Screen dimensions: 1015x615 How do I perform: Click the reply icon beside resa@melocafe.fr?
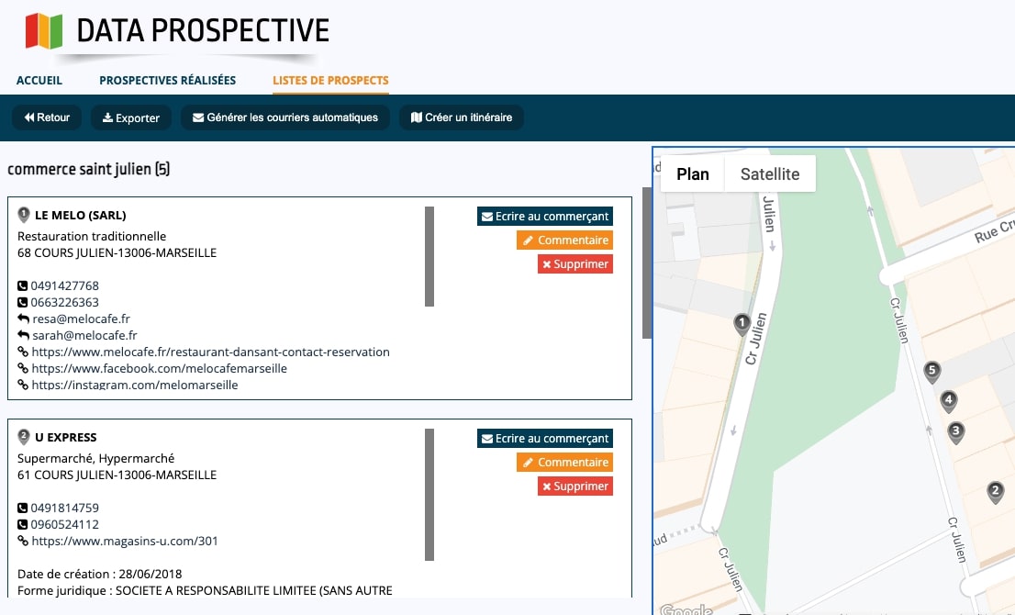tap(21, 319)
